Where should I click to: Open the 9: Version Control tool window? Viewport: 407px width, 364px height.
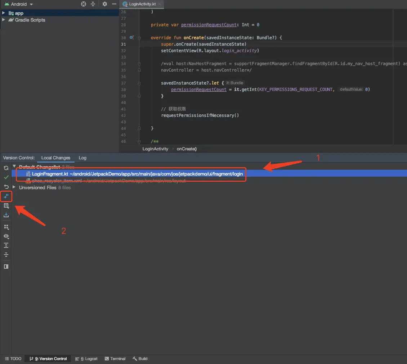tap(48, 359)
